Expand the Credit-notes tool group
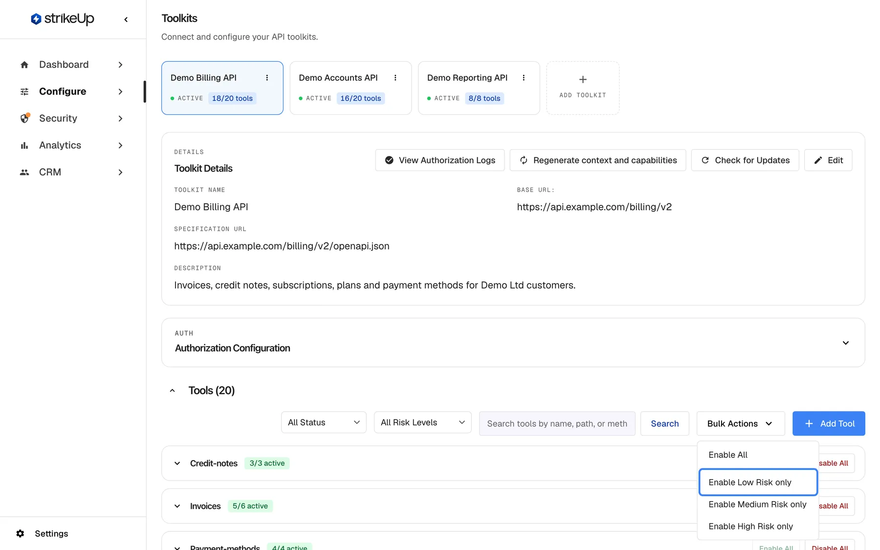880x550 pixels. click(x=177, y=463)
